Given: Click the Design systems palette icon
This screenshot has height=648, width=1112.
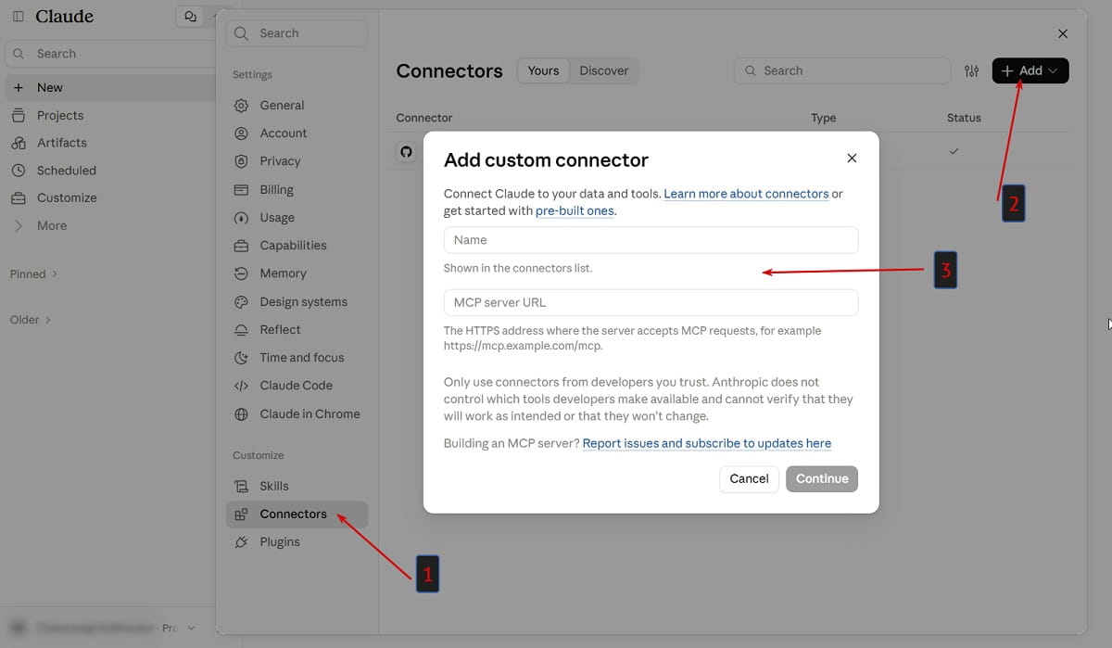Looking at the screenshot, I should click(x=242, y=301).
